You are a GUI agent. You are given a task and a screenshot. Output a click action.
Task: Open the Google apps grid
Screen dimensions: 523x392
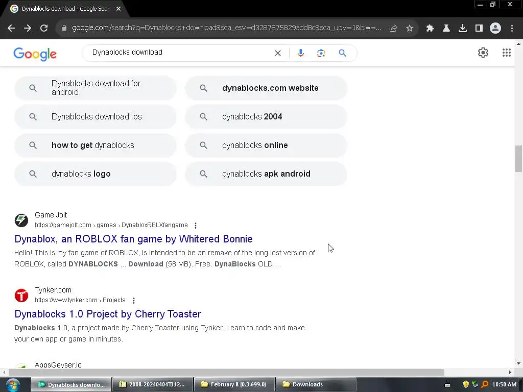(507, 53)
